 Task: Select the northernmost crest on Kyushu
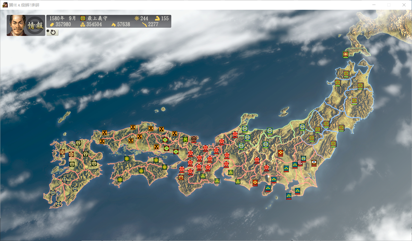click(x=78, y=143)
